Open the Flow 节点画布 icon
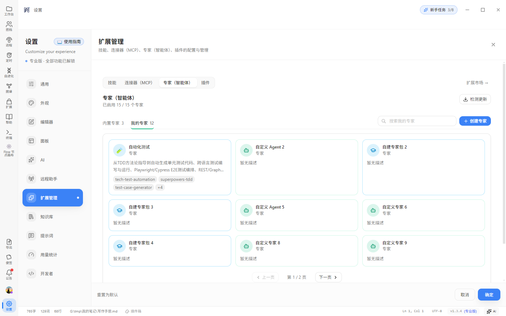 pyautogui.click(x=9, y=150)
